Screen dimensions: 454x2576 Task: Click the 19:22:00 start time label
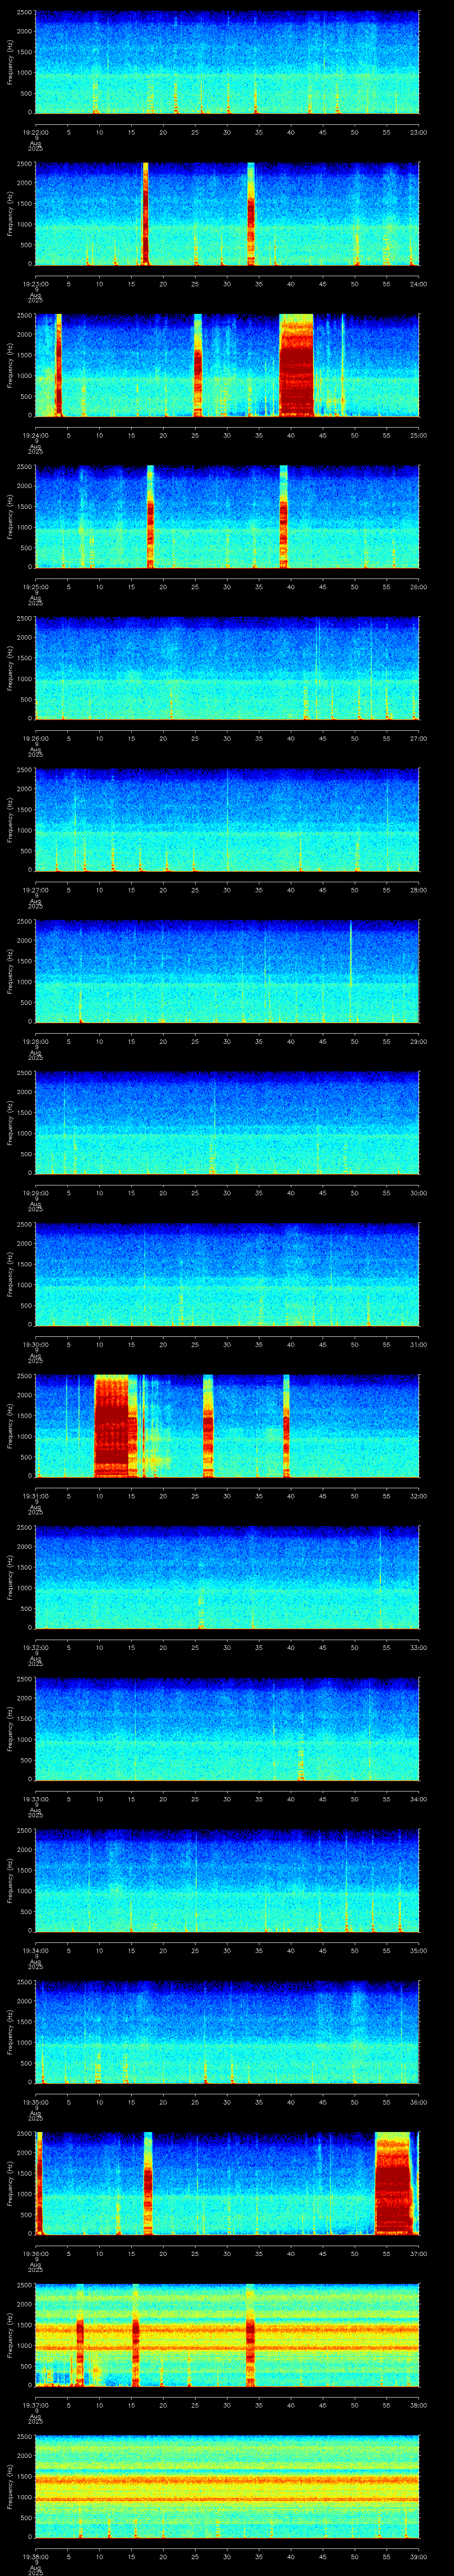35,132
